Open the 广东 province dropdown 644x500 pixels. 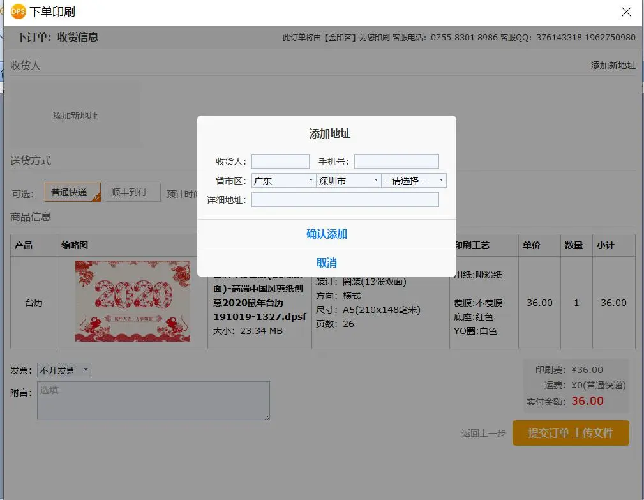pyautogui.click(x=283, y=180)
